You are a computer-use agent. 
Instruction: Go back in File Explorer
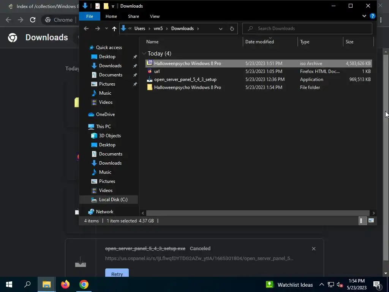86,29
